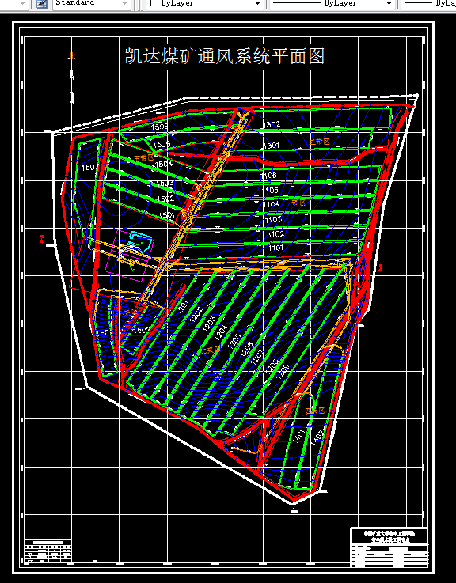Screen dimensions: 456x583
Task: Click the cyan shaft station symbol
Action: tap(140, 240)
